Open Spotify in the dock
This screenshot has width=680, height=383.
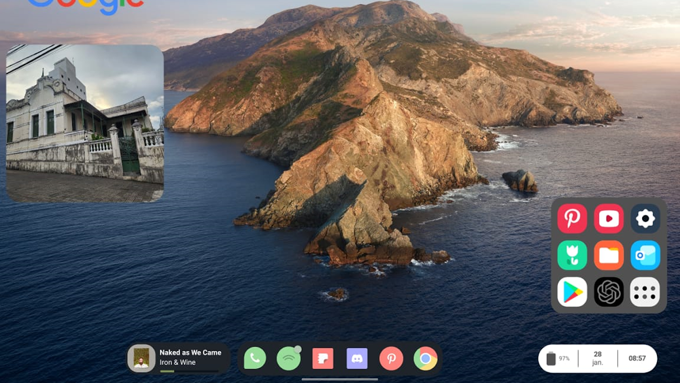289,358
